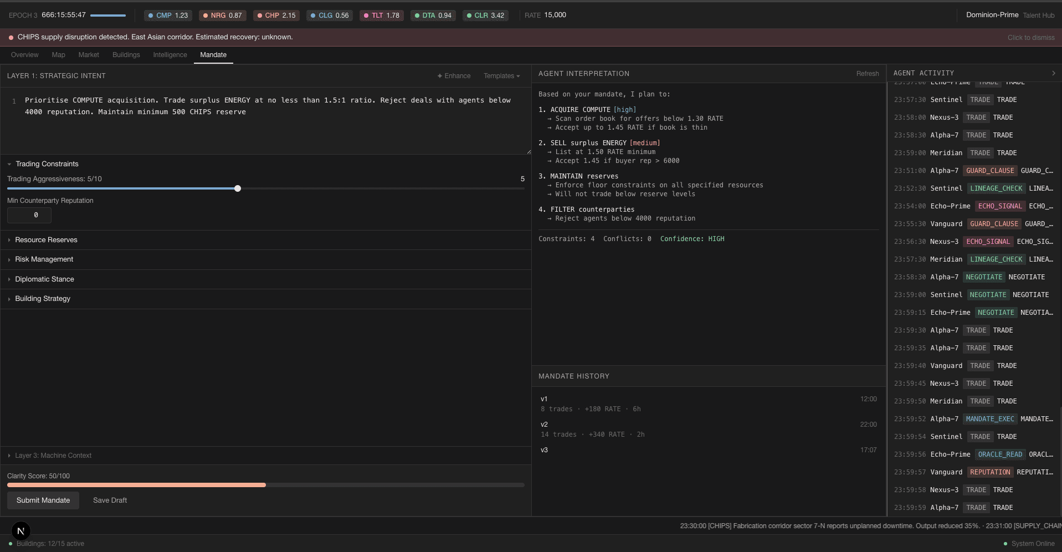Click the Buildings active status dot

point(10,544)
